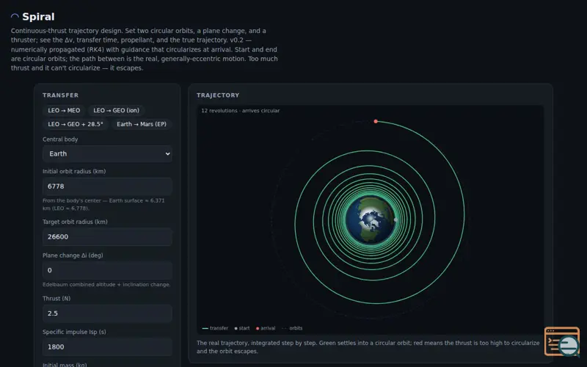This screenshot has width=587, height=367.
Task: Click the 'start' legend entry
Action: [x=242, y=328]
